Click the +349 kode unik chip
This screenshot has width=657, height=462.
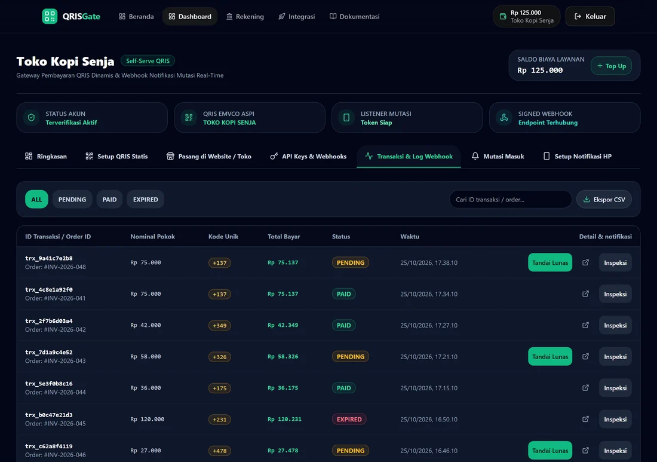click(220, 325)
